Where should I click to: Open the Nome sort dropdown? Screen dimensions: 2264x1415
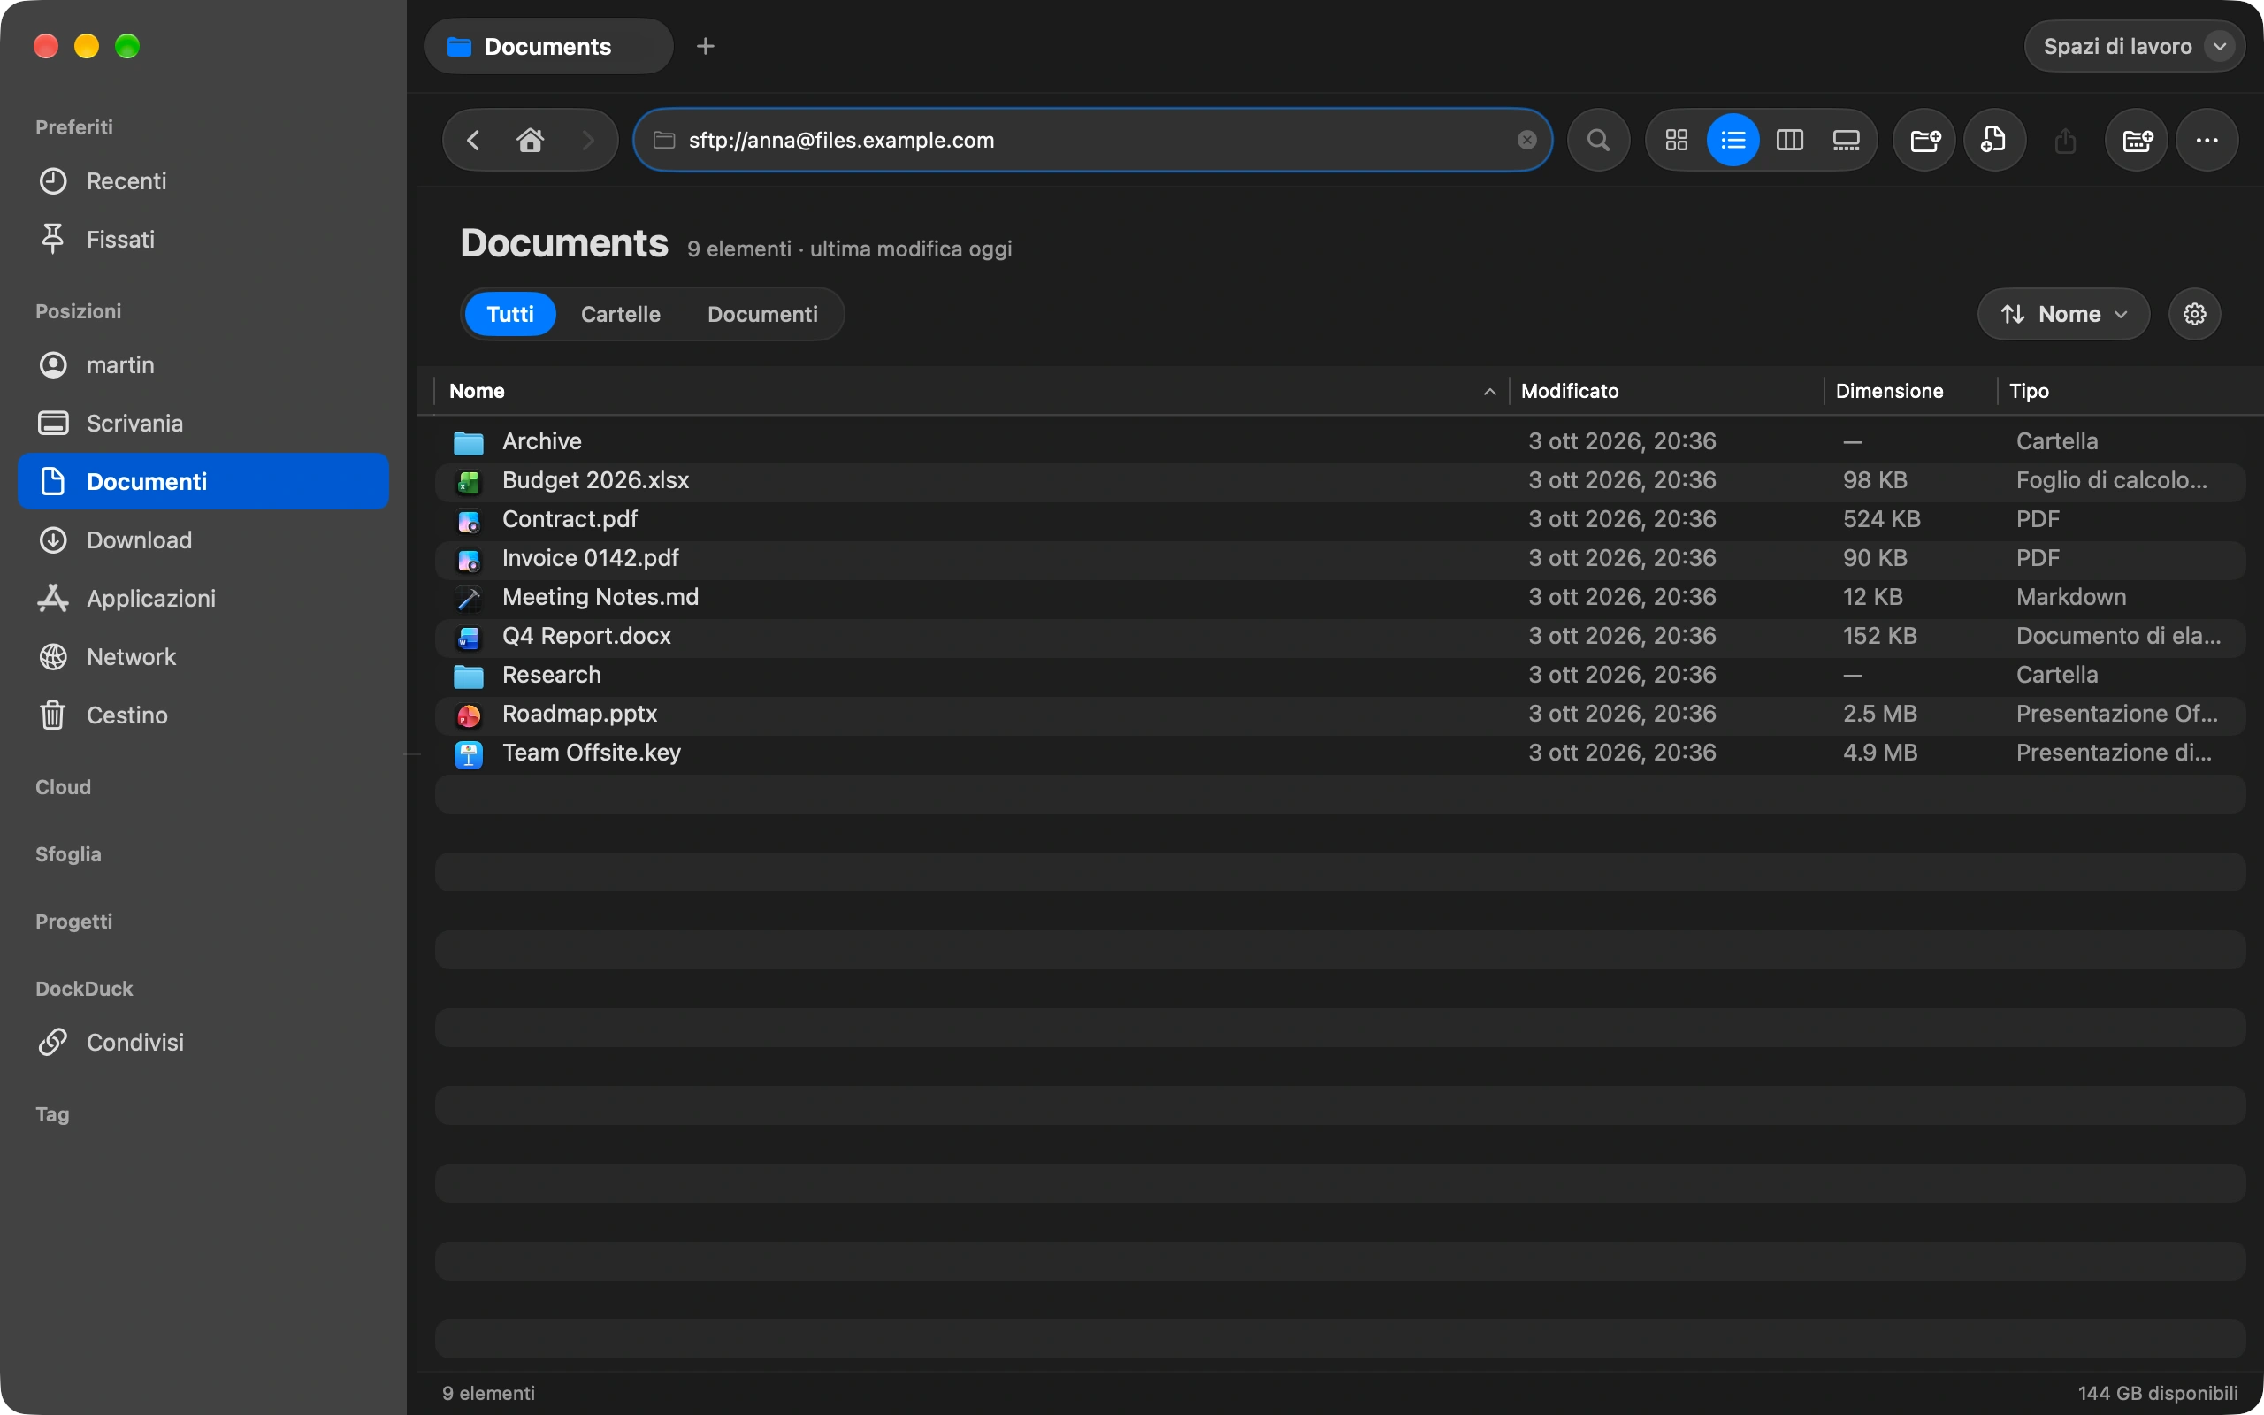[2063, 315]
